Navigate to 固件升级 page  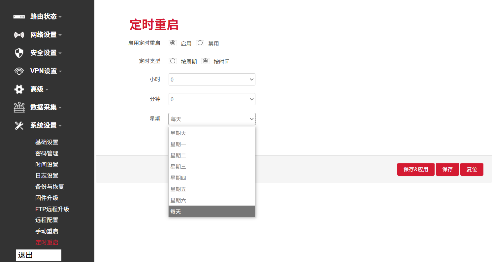47,198
